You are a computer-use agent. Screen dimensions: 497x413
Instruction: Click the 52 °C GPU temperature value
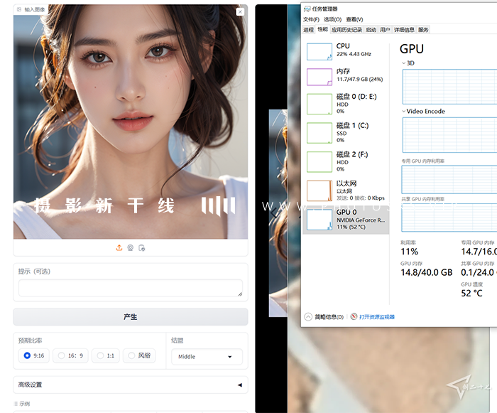coord(471,294)
